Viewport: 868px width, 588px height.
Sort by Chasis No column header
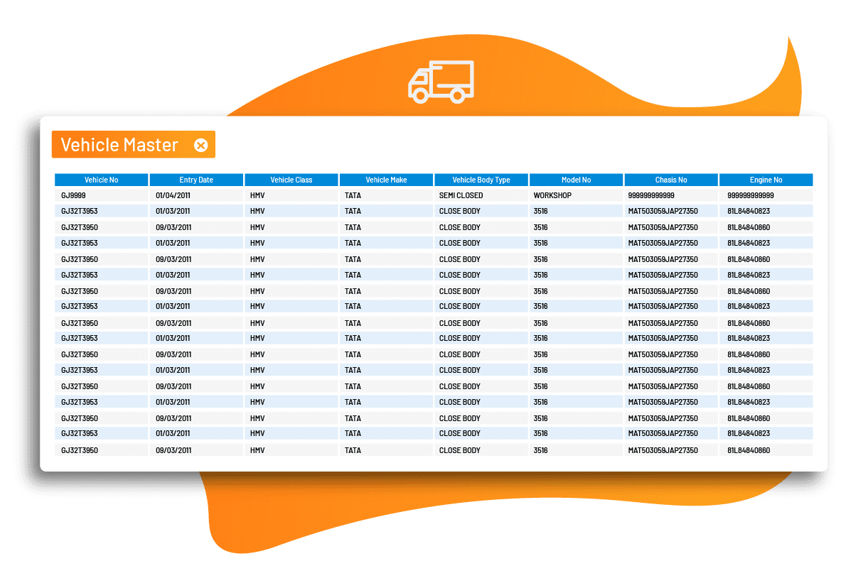(671, 180)
